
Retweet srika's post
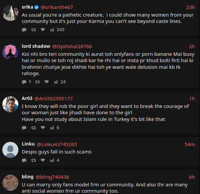coord(33,30)
